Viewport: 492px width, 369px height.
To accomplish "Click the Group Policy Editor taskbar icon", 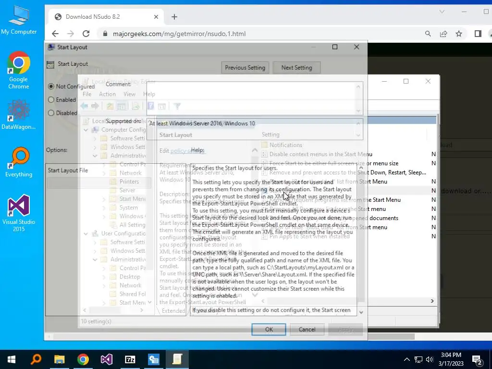I will pos(177,359).
